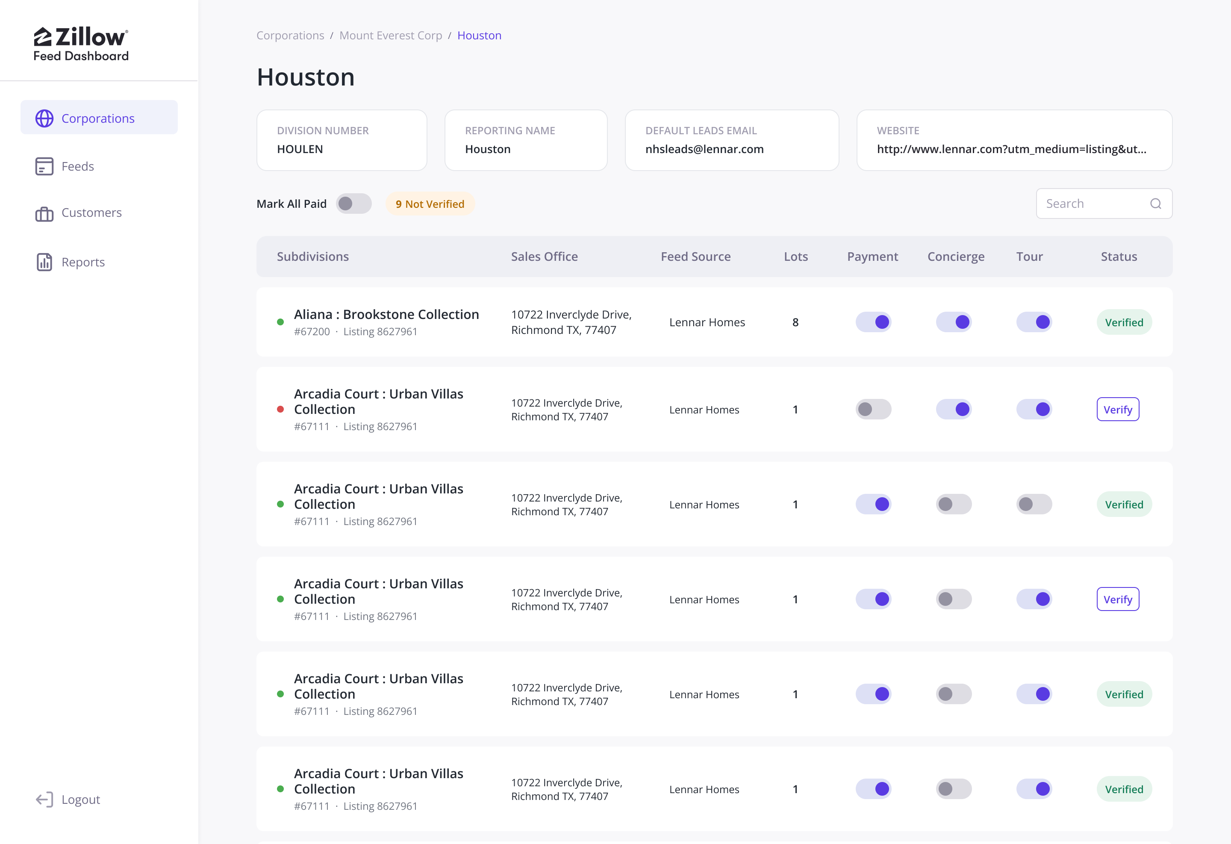Click Verify in the red-dot Arcadia row
Screen dimensions: 1231x844
point(1118,410)
